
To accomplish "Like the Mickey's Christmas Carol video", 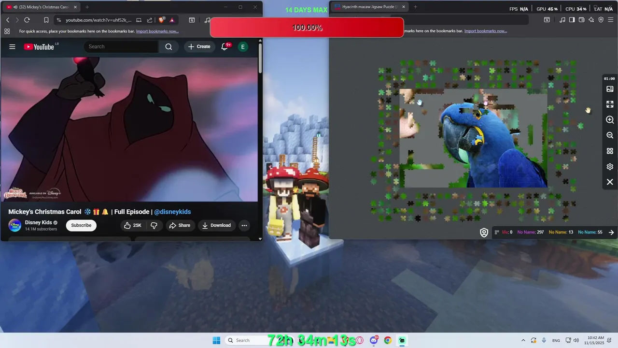I will [132, 225].
